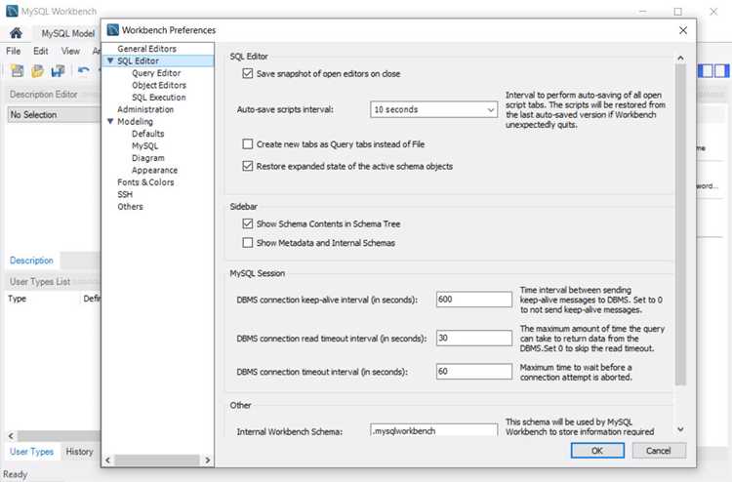Click the Type column header in User Types
This screenshot has height=482, width=732.
pyautogui.click(x=17, y=299)
